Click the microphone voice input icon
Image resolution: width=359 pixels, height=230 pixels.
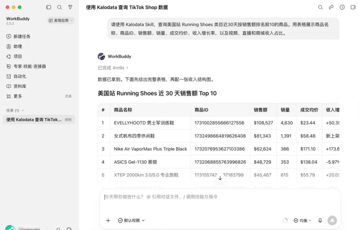320,220
